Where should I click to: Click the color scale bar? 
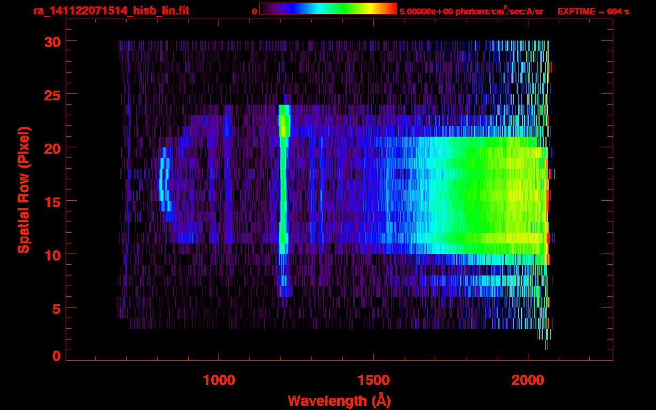click(328, 9)
